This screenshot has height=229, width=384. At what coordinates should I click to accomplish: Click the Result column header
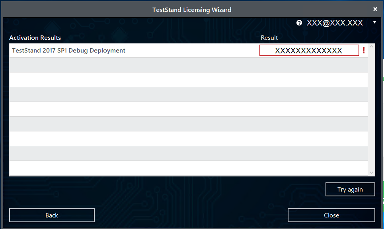coord(269,38)
